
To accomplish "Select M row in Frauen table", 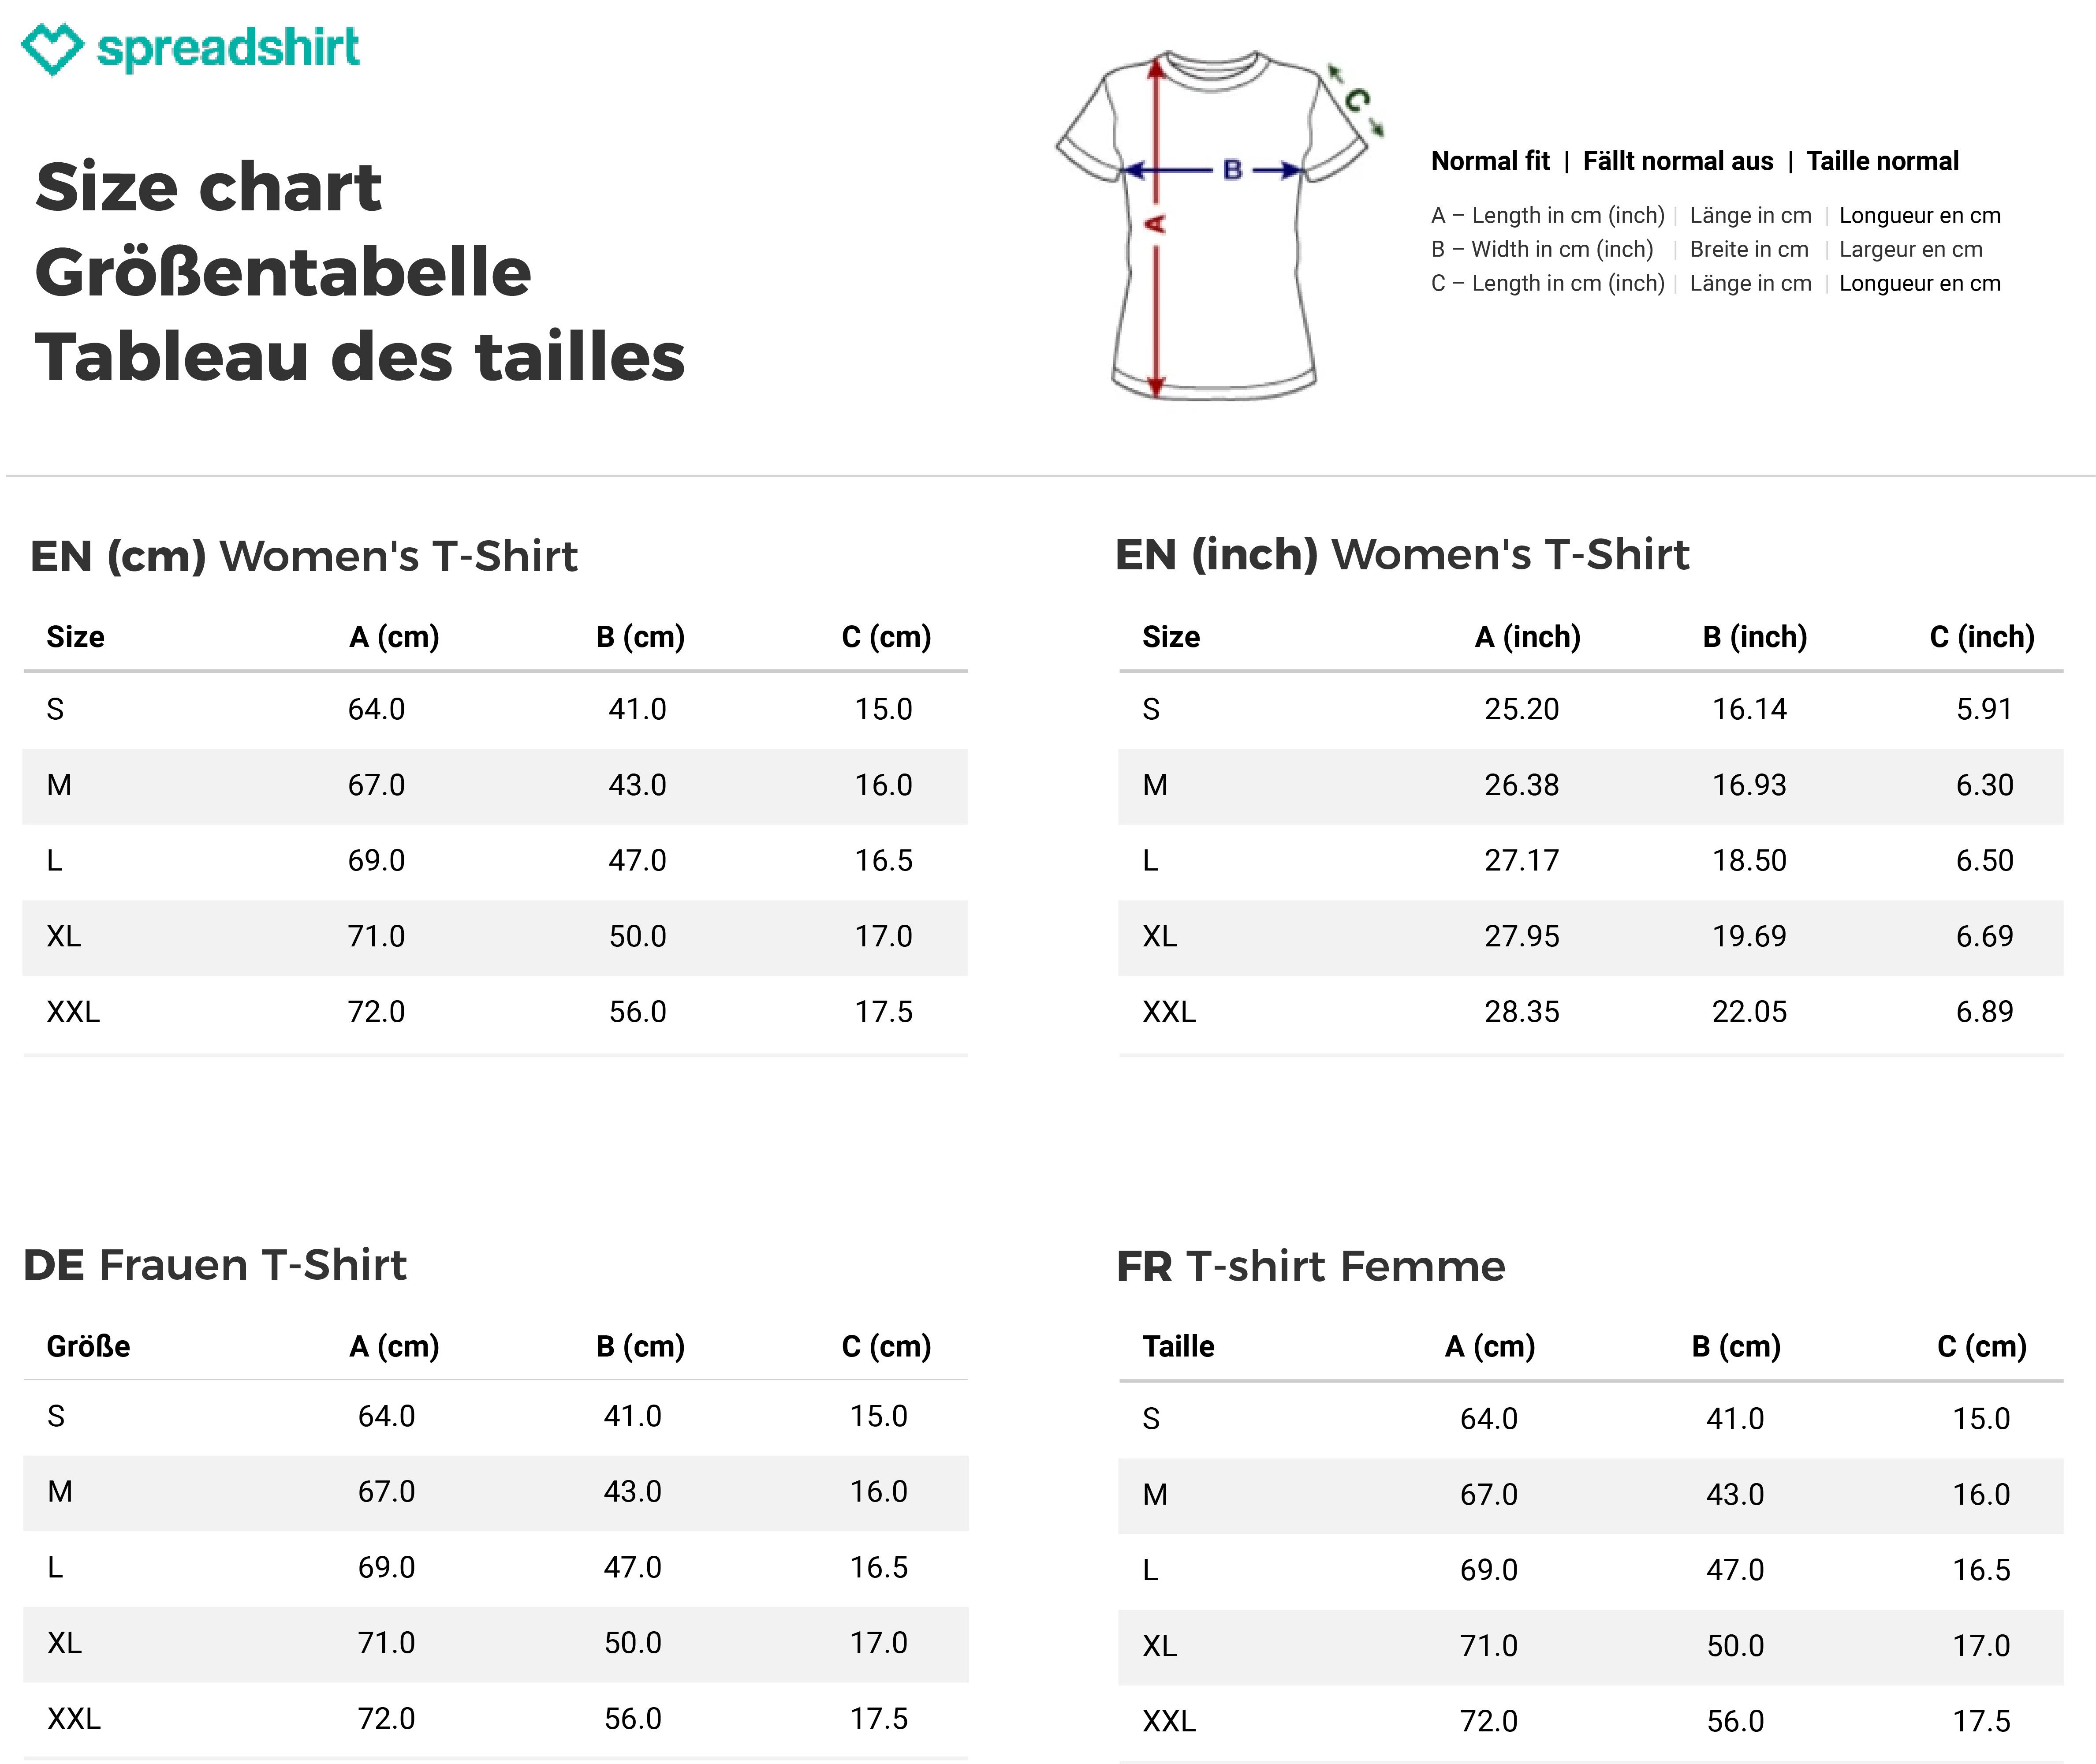I will 496,1492.
